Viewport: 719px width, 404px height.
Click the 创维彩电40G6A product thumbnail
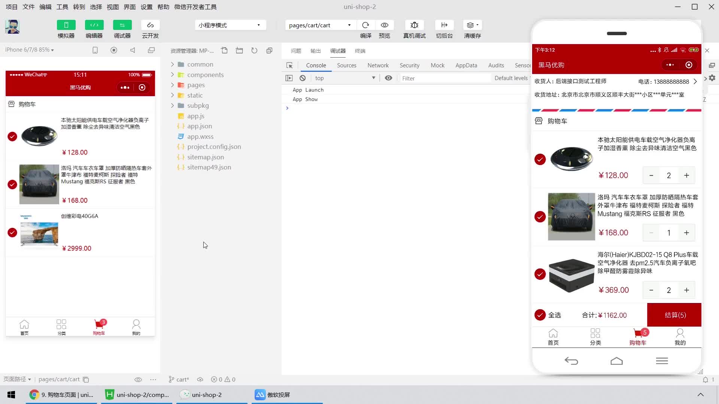click(x=39, y=232)
